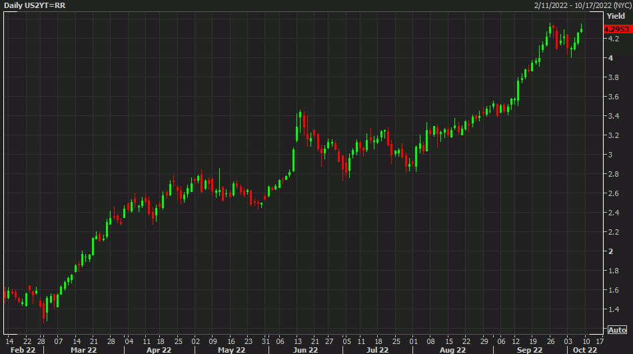
Task: Click the "Aug 22" month label
Action: (x=452, y=350)
